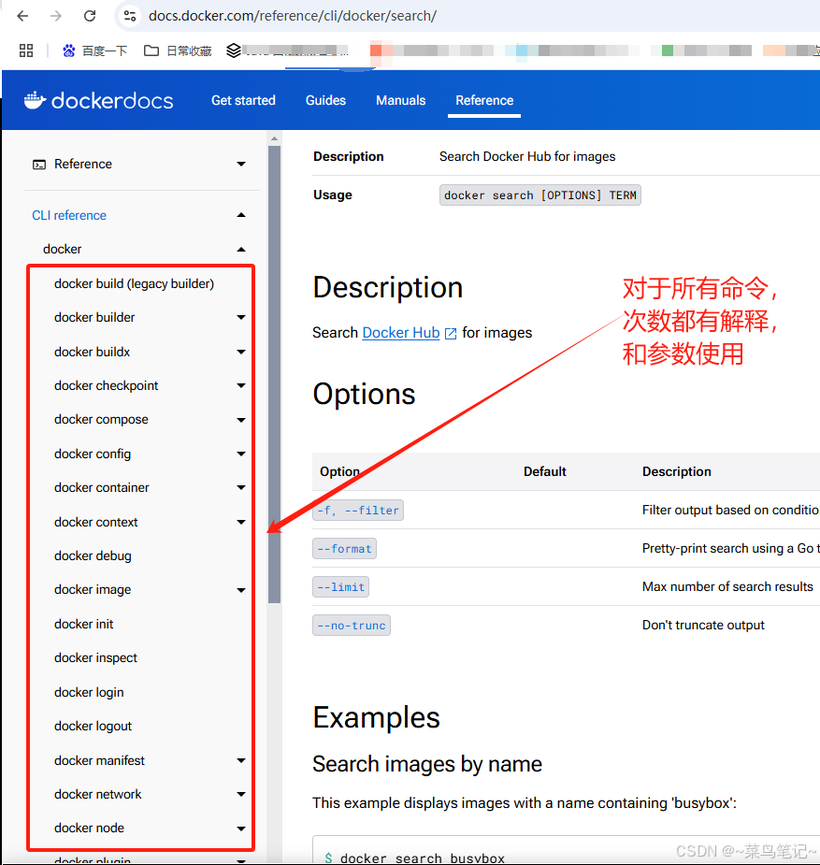Click the browser forward arrow

(x=56, y=16)
